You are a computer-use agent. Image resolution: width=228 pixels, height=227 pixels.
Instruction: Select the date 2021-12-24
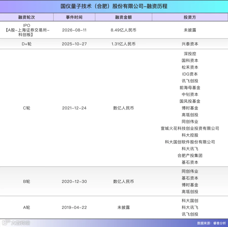click(x=74, y=108)
